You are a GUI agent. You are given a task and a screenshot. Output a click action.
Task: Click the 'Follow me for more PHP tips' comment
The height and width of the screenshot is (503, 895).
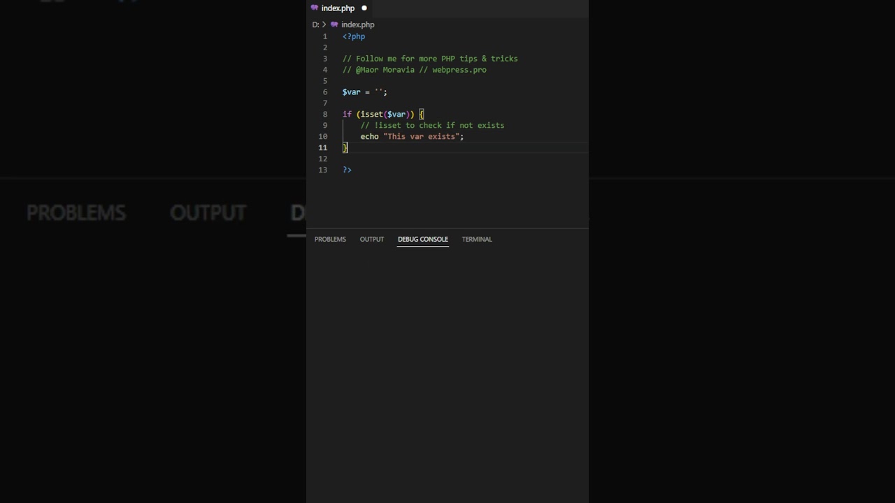tap(430, 59)
